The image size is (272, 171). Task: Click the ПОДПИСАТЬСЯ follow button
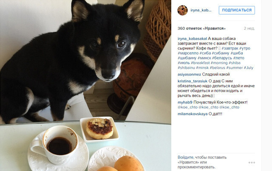click(x=237, y=10)
